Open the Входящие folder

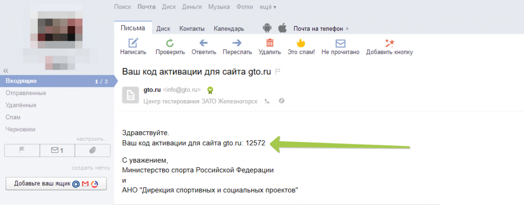point(57,81)
